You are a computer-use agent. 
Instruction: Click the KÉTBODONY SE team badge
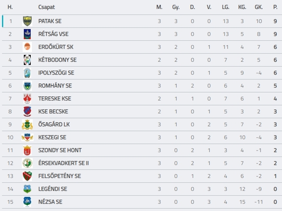click(27, 60)
